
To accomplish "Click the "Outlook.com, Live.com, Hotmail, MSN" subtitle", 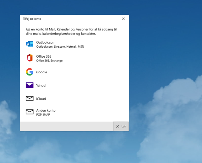I will pos(60,47).
